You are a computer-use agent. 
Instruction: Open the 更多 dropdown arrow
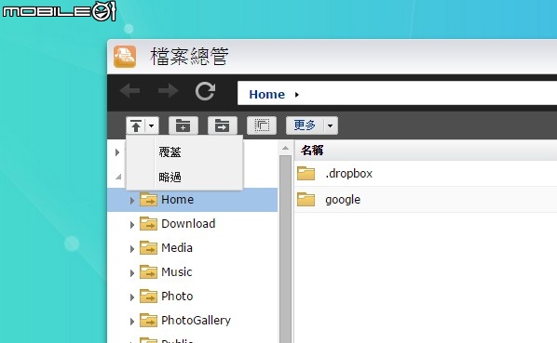(331, 125)
